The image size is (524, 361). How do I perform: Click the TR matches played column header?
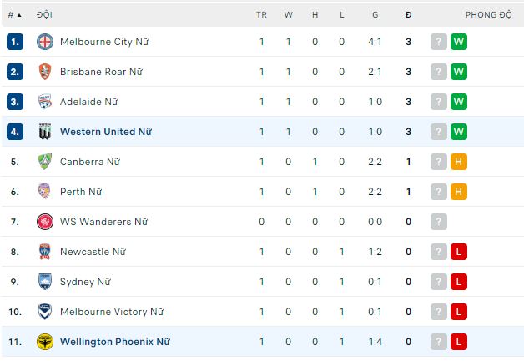pyautogui.click(x=261, y=15)
